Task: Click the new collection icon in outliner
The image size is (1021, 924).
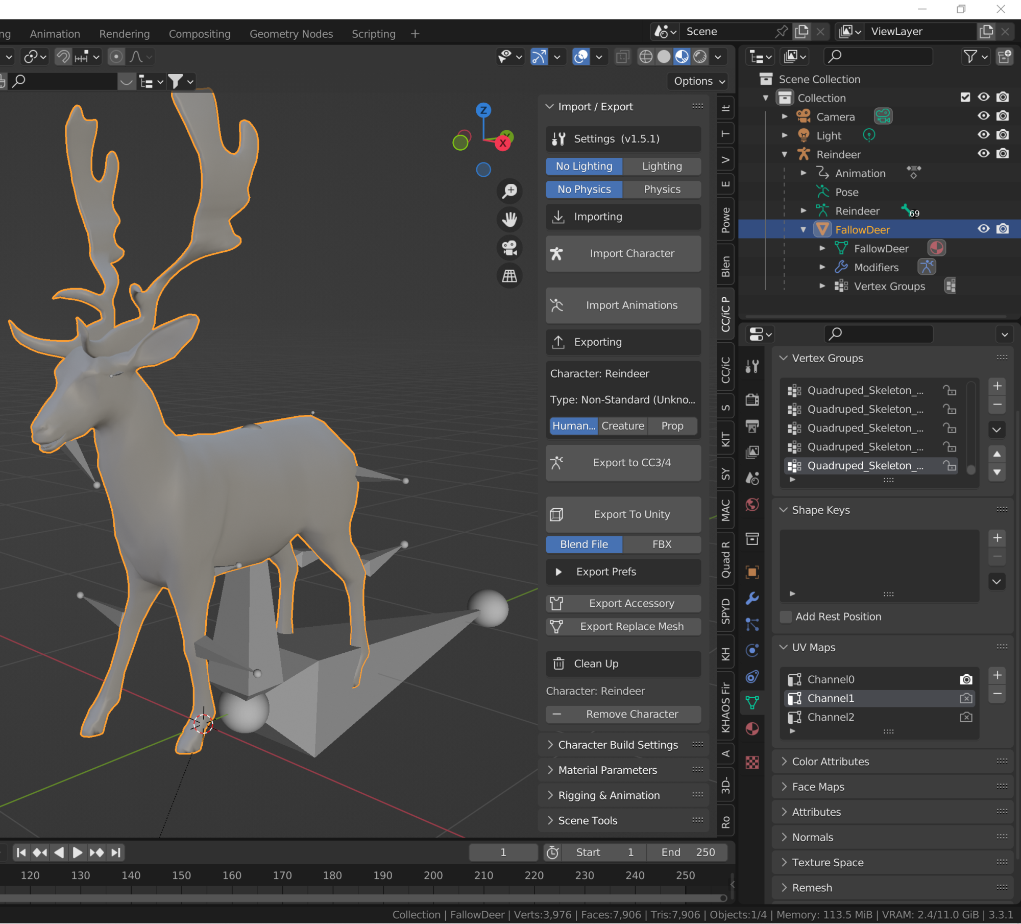Action: 1005,56
